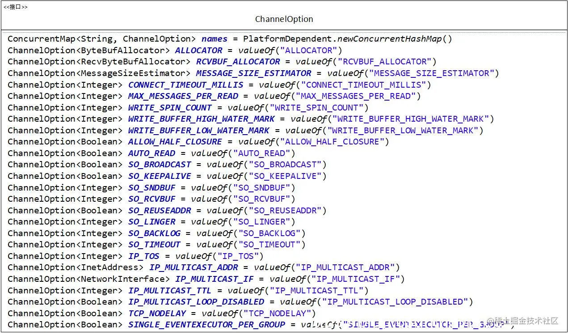568x335 pixels.
Task: Click the SINGLE_EVENTEXECUTOR_PER_GROUP field name
Action: [x=206, y=324]
